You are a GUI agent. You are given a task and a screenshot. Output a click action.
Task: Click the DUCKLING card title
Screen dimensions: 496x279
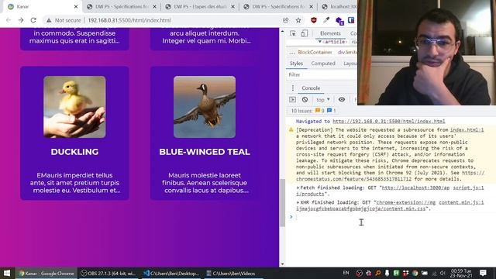tap(74, 152)
